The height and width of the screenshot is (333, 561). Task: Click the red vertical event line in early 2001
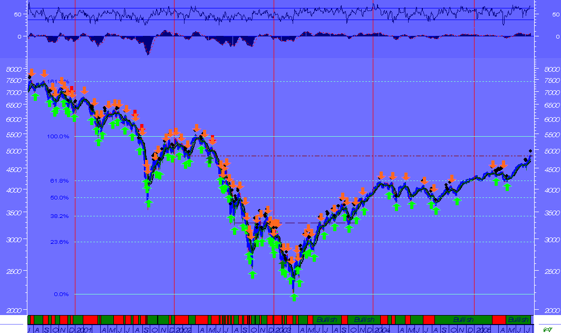click(74, 185)
